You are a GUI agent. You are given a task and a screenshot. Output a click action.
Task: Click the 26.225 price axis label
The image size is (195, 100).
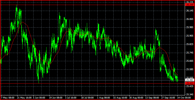[190, 2]
